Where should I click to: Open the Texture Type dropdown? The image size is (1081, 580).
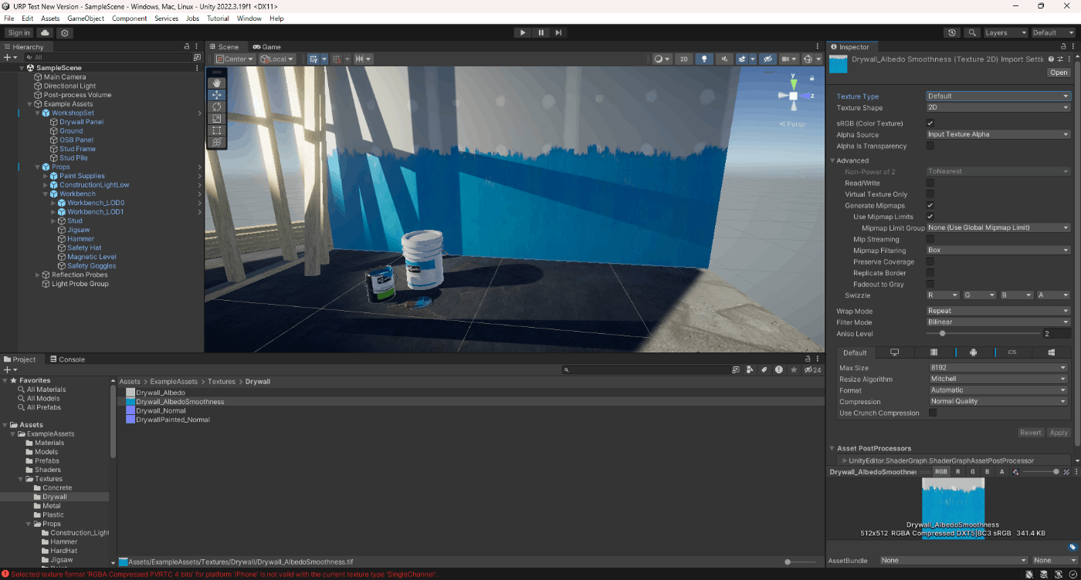click(x=998, y=96)
